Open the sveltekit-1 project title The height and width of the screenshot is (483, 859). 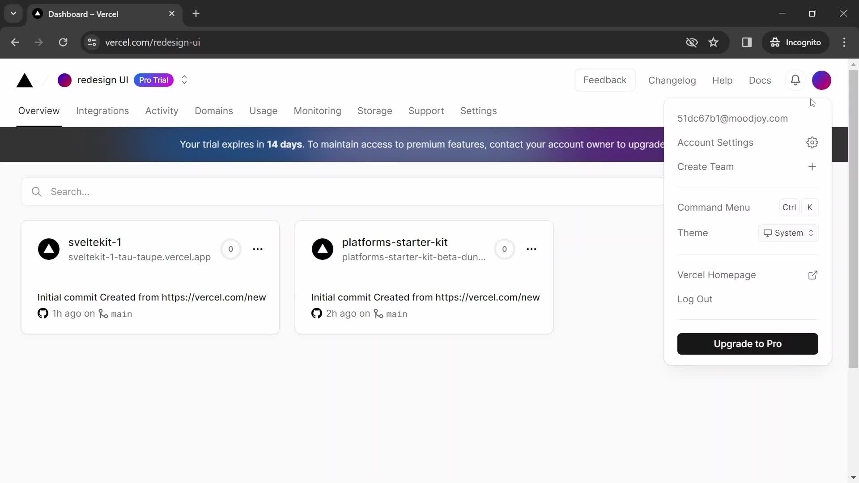[x=95, y=242]
